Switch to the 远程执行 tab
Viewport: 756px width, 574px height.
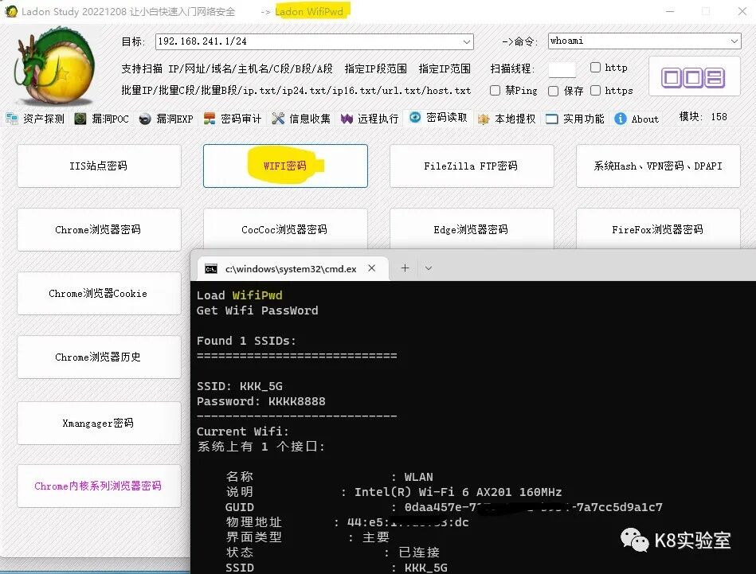click(370, 119)
